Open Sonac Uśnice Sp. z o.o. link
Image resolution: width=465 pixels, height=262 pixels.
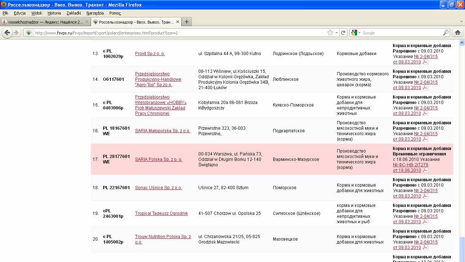[x=158, y=188]
